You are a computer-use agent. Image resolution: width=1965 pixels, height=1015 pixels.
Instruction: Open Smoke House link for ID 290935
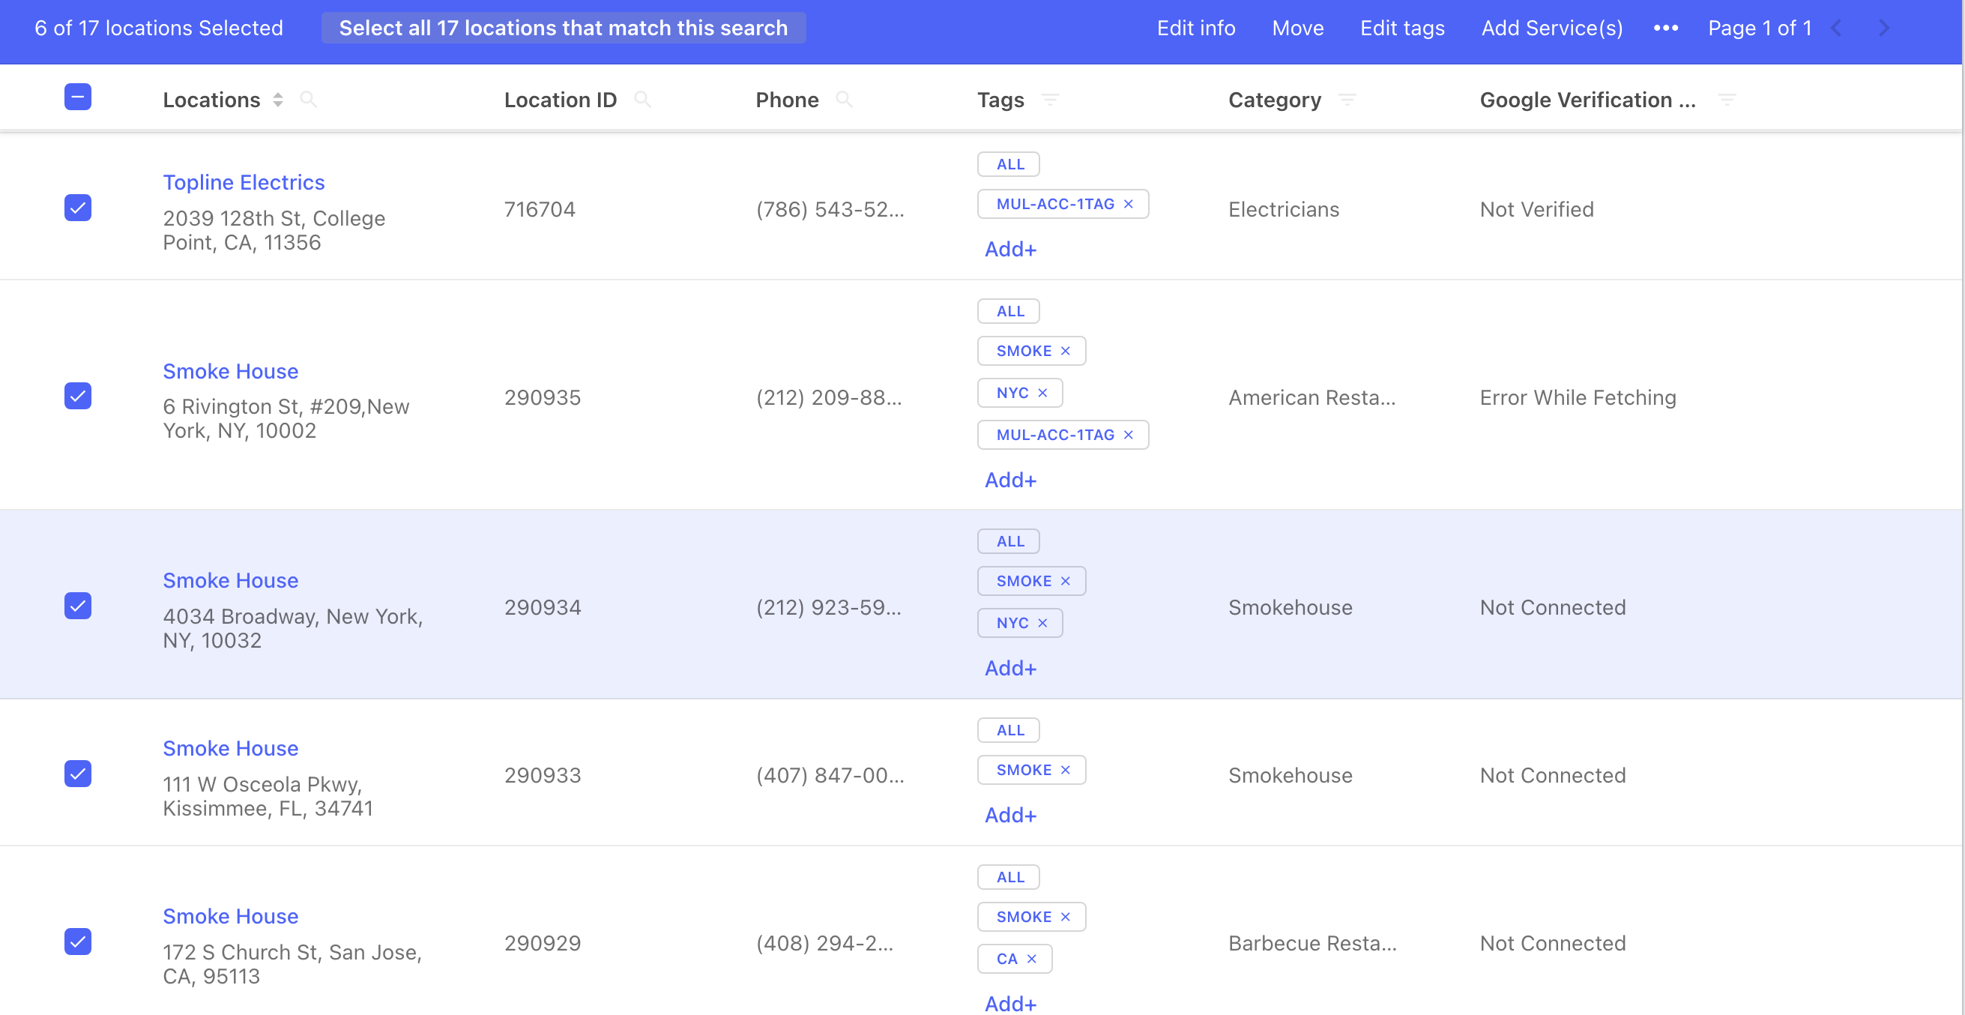coord(230,371)
